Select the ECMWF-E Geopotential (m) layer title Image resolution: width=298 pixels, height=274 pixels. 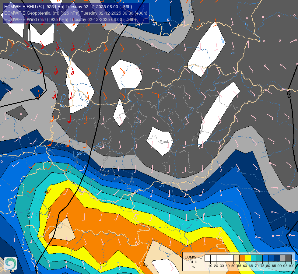(75, 13)
